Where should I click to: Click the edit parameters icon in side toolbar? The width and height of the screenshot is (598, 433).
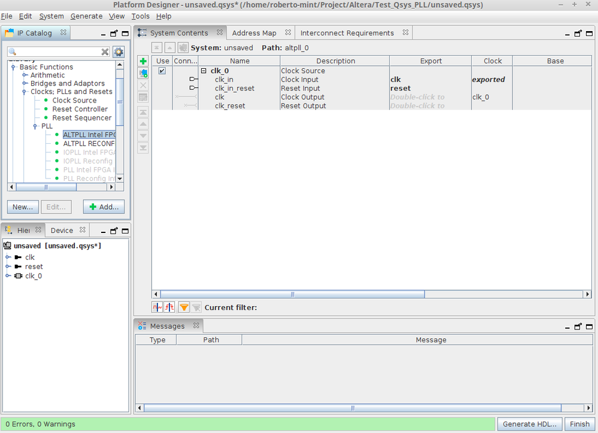click(x=143, y=97)
